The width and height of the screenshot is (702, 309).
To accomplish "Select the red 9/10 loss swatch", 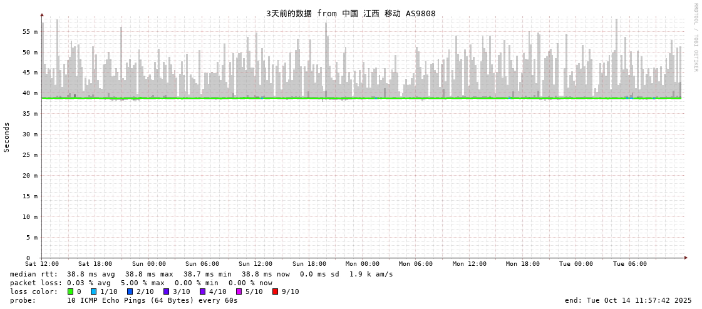I will tap(276, 291).
